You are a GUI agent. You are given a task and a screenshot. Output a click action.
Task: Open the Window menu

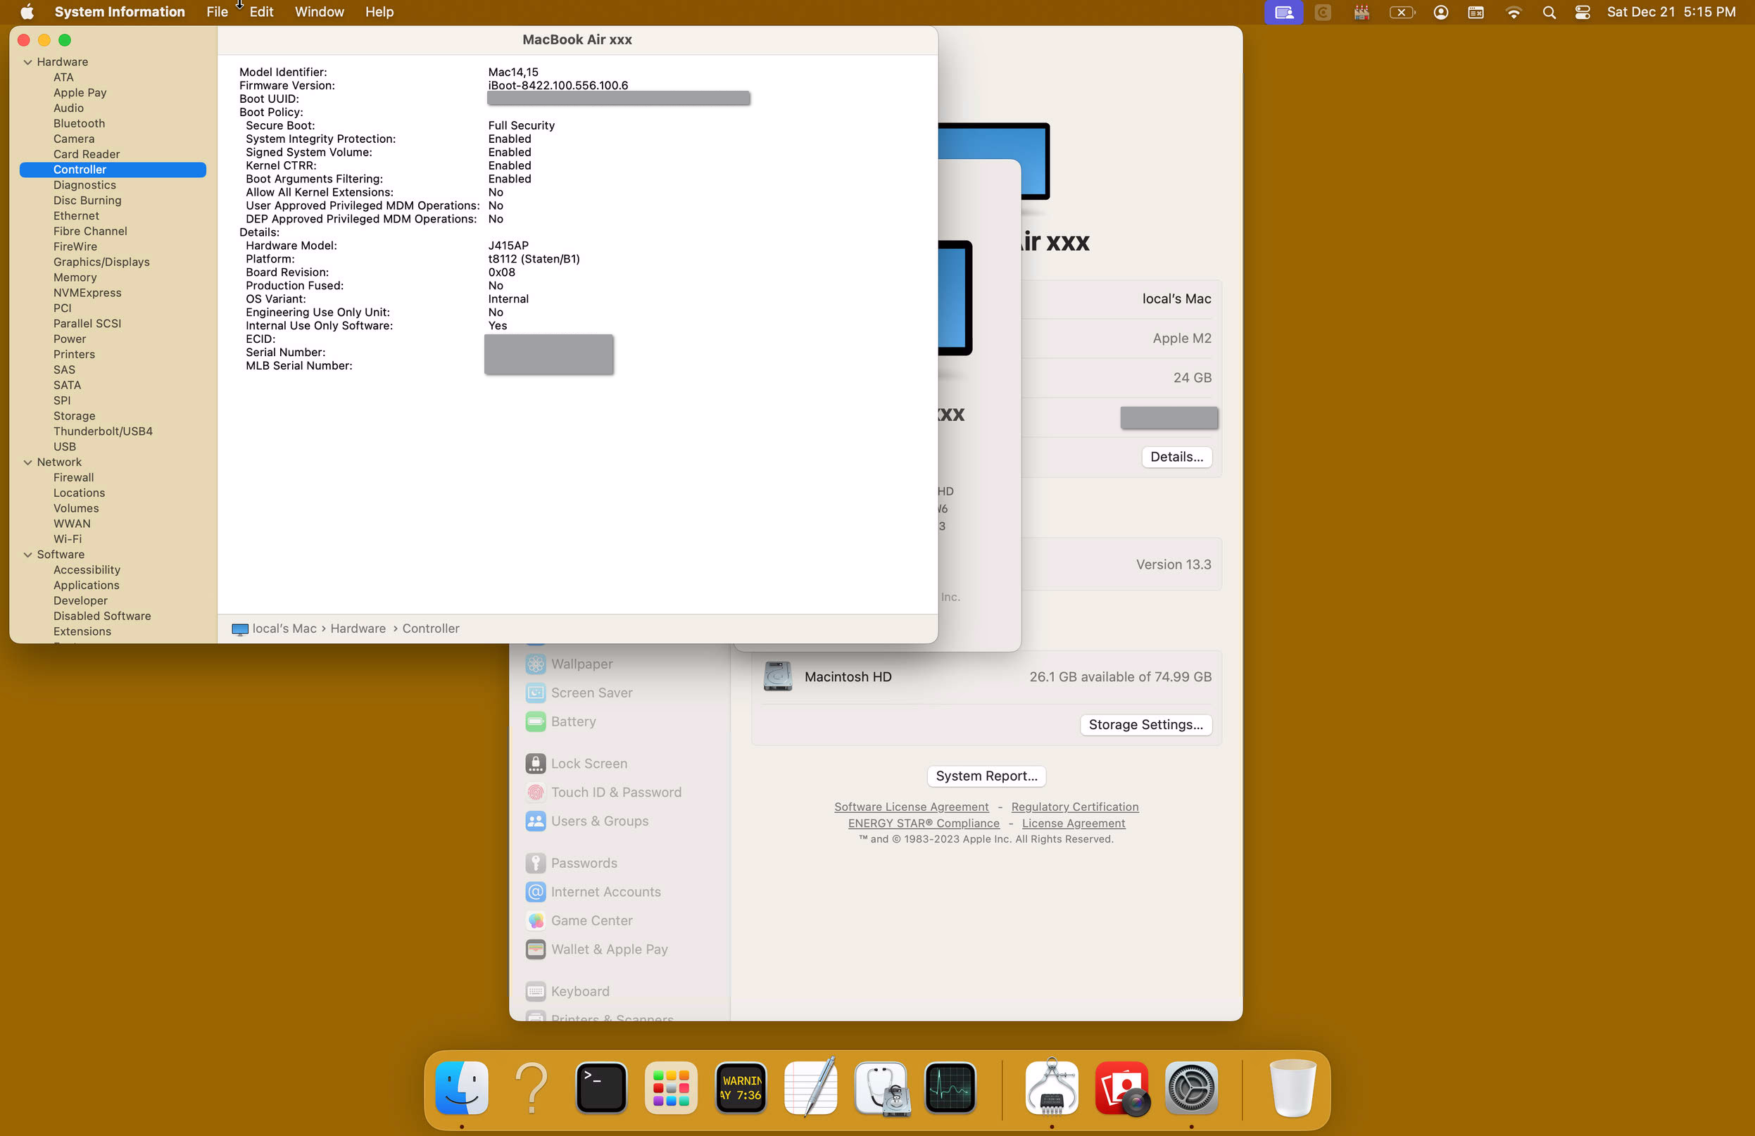point(320,12)
